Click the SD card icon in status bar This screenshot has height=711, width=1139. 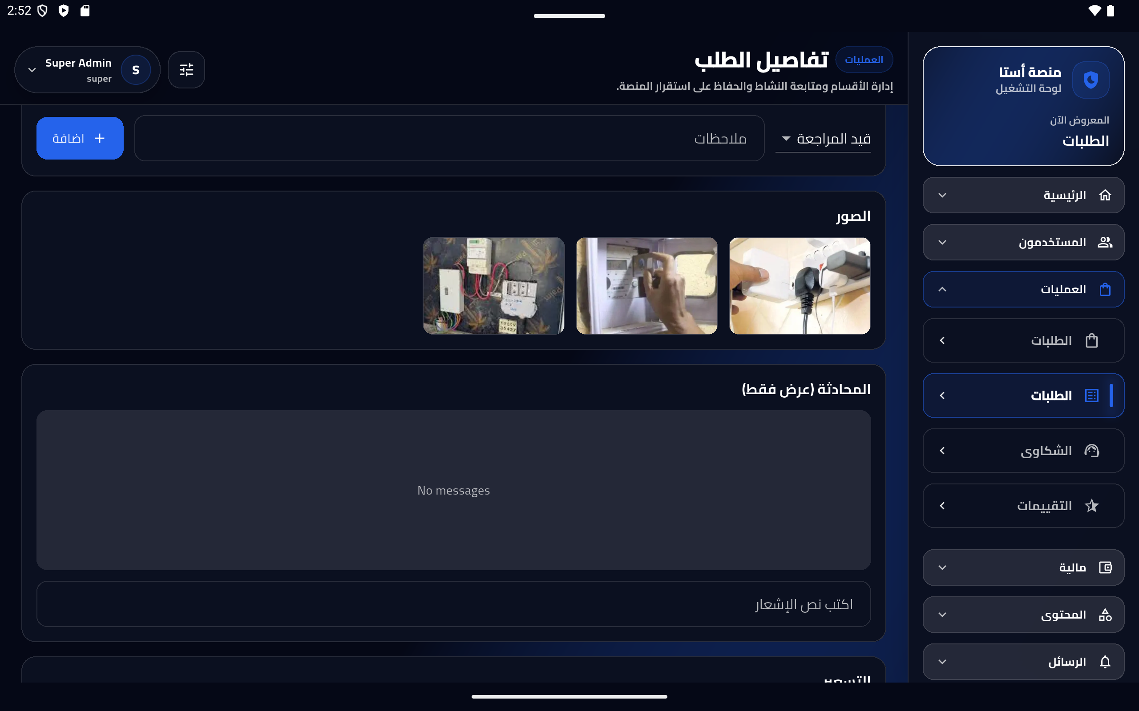coord(85,10)
